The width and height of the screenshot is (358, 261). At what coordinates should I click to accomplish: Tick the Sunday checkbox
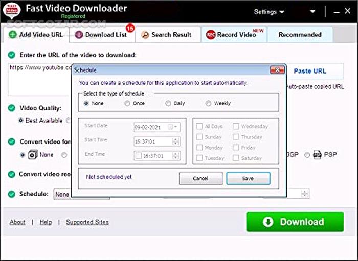199,137
